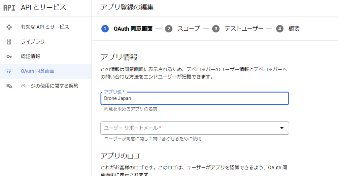Click the Library icon in the sidebar
The width and height of the screenshot is (338, 176).
9,42
